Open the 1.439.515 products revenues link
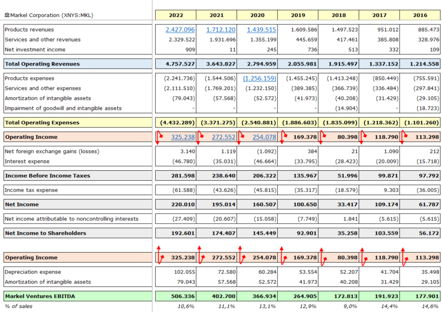Screen dimensions: 442x312 [261, 29]
